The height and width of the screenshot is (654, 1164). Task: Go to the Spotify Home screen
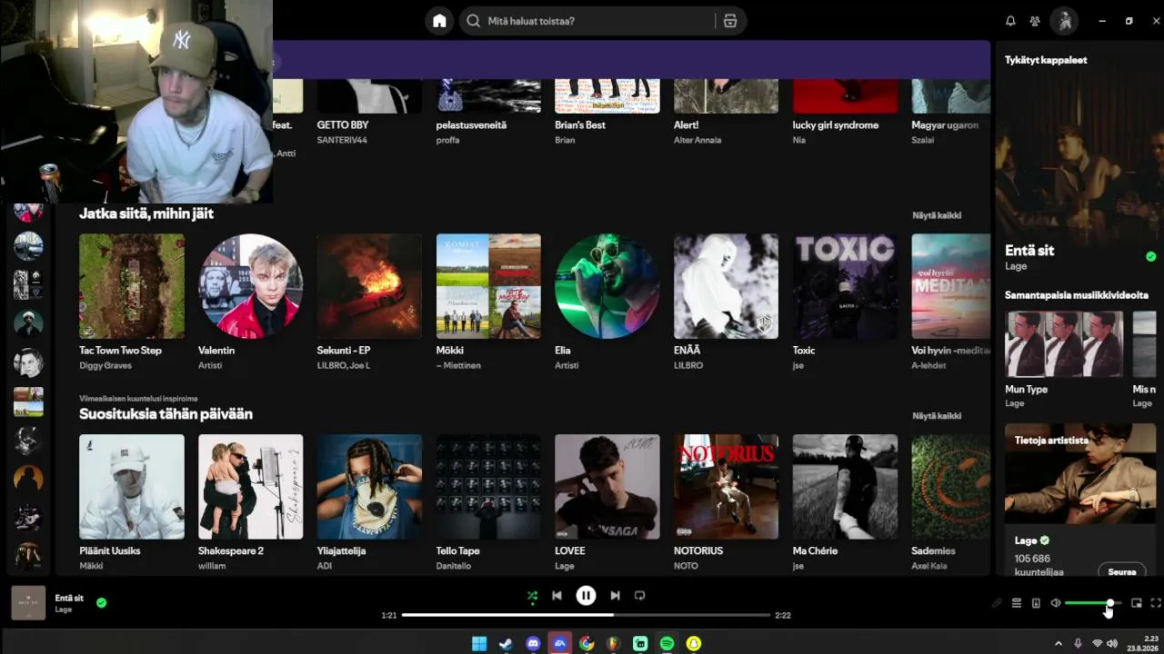click(x=439, y=21)
